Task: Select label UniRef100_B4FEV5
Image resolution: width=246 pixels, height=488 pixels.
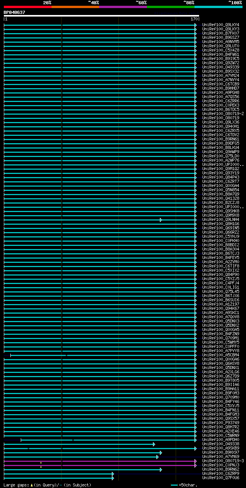Action: pos(221,258)
